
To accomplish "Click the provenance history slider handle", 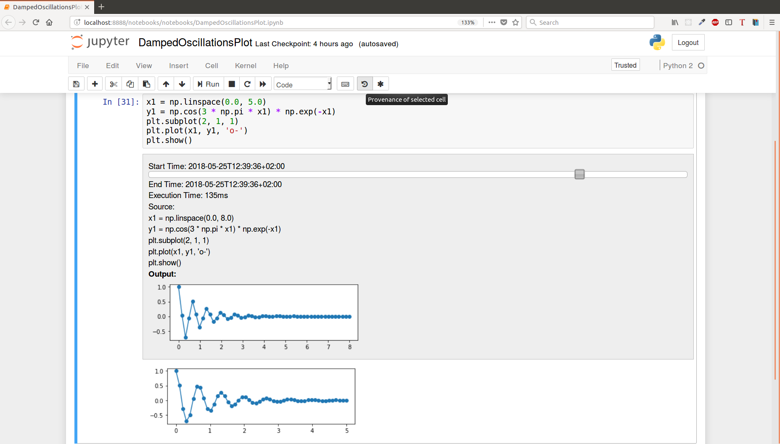I will pyautogui.click(x=579, y=174).
